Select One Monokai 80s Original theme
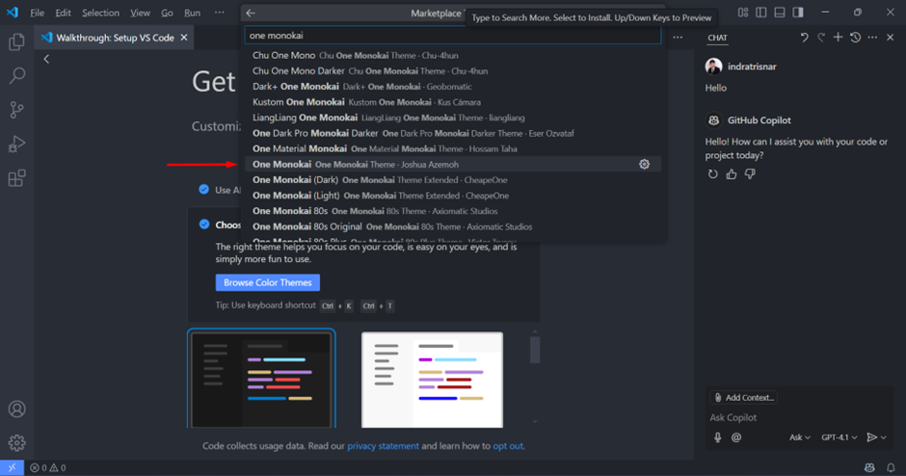This screenshot has width=906, height=476. point(452,227)
